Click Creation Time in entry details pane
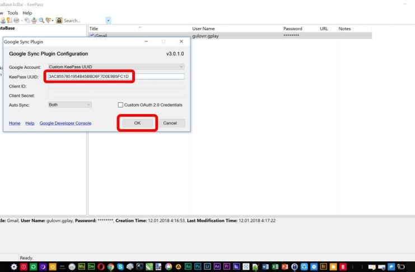The image size is (415, 272). 131,221
